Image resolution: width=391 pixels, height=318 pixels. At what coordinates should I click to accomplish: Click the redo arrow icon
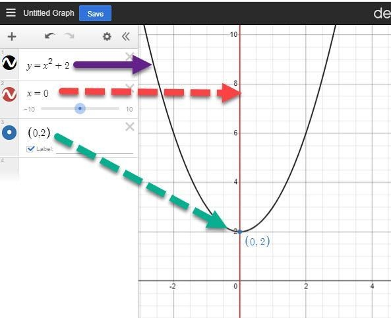coord(70,36)
